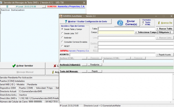Select the Estándar mail type

(x=62, y=38)
